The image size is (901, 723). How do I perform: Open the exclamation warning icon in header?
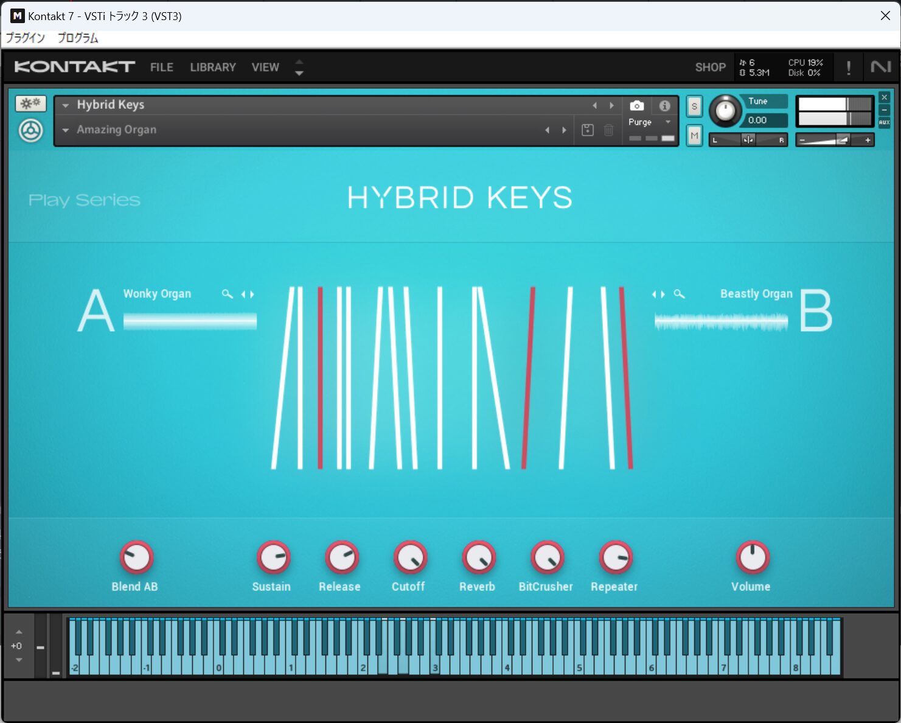pos(849,68)
